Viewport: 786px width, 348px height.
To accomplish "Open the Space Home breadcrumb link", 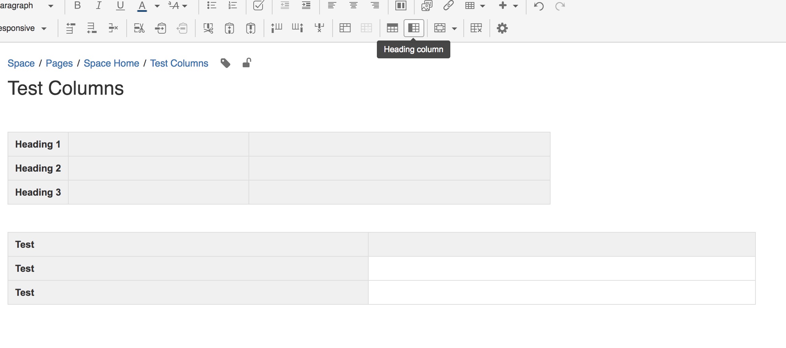I will point(111,63).
